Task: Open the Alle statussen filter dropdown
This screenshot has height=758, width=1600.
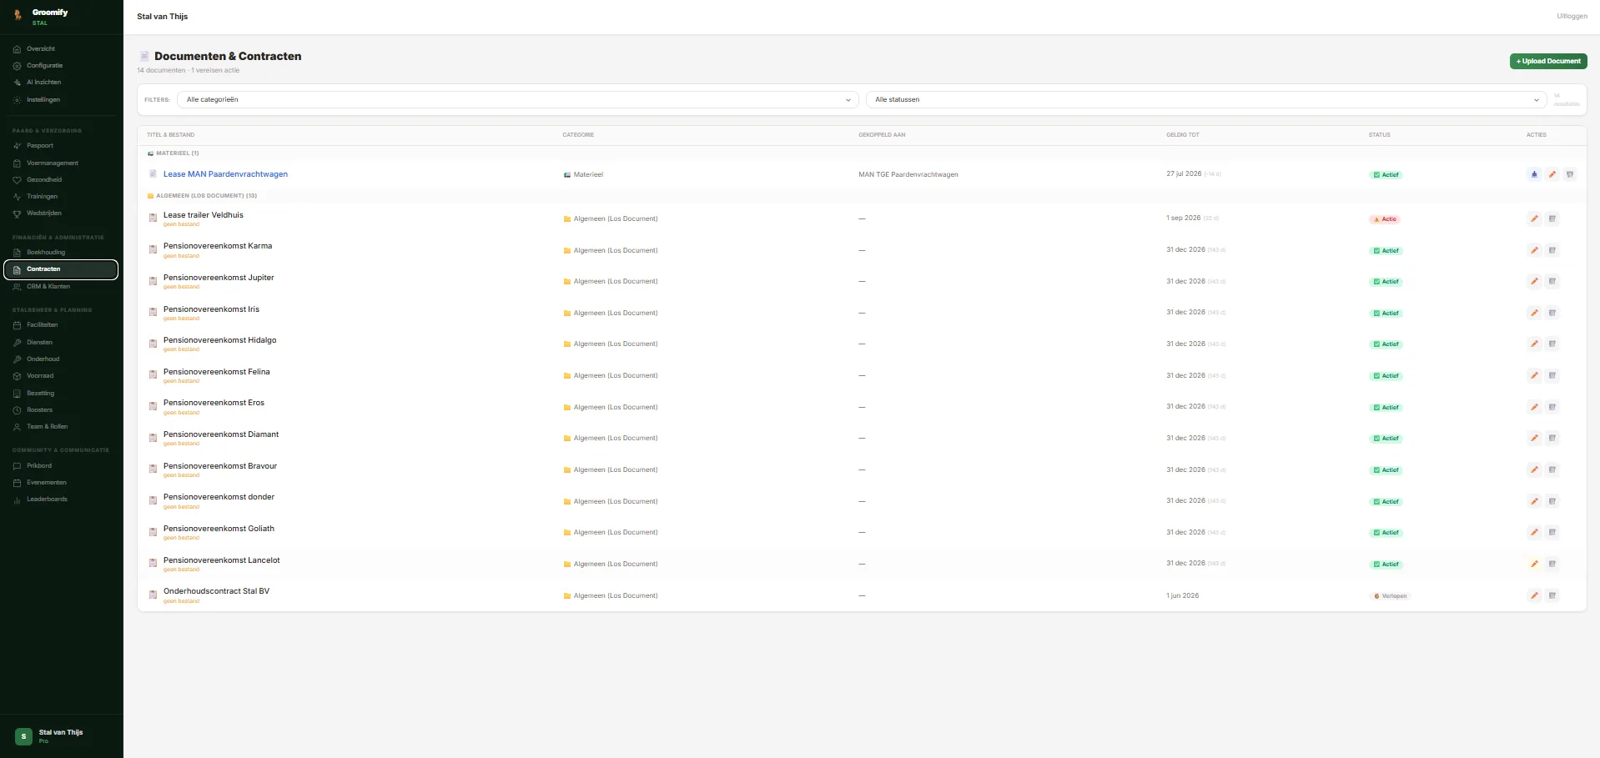Action: pos(1205,99)
